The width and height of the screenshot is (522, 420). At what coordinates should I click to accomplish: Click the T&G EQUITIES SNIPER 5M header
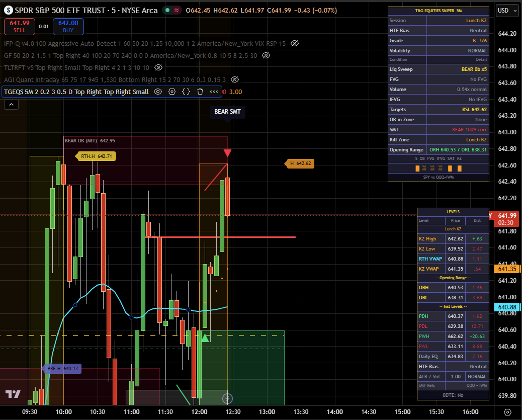[x=439, y=11]
